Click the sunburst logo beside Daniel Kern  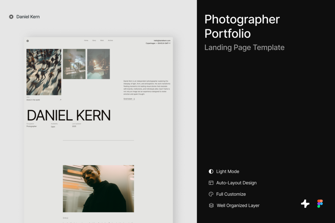click(11, 17)
